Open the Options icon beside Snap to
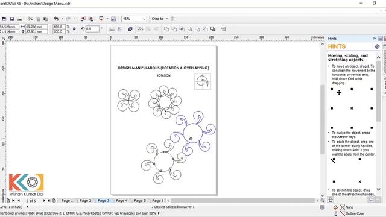 click(x=173, y=19)
